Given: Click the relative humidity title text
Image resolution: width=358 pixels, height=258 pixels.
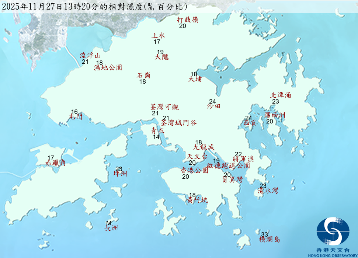Looking at the screenshot, I should (97, 7).
